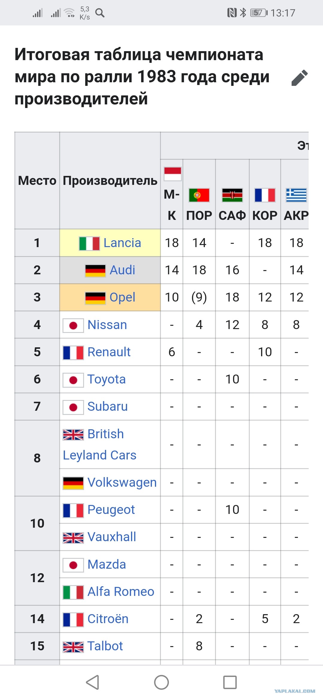Tap the Greece flag above АКР
Viewport: 323px width, 700px height.
296,195
